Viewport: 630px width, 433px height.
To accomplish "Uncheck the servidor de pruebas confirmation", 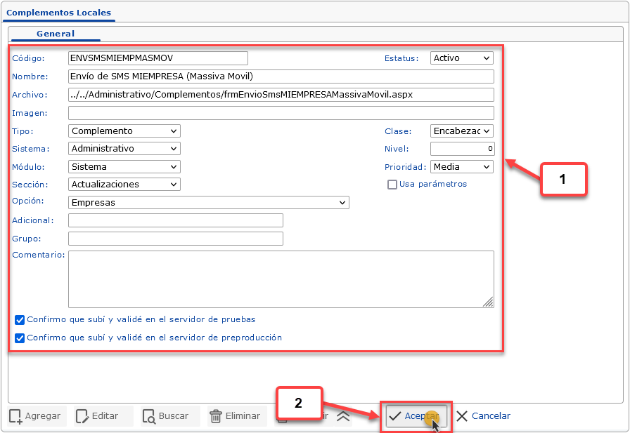I will [x=20, y=320].
